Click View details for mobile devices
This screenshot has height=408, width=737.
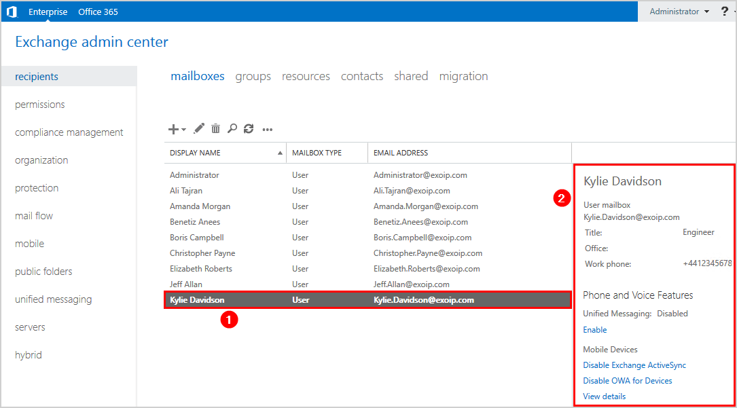[x=604, y=396]
